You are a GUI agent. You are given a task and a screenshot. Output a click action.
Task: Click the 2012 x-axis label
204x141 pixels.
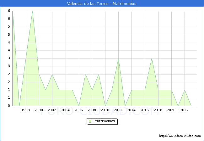coord(118,110)
